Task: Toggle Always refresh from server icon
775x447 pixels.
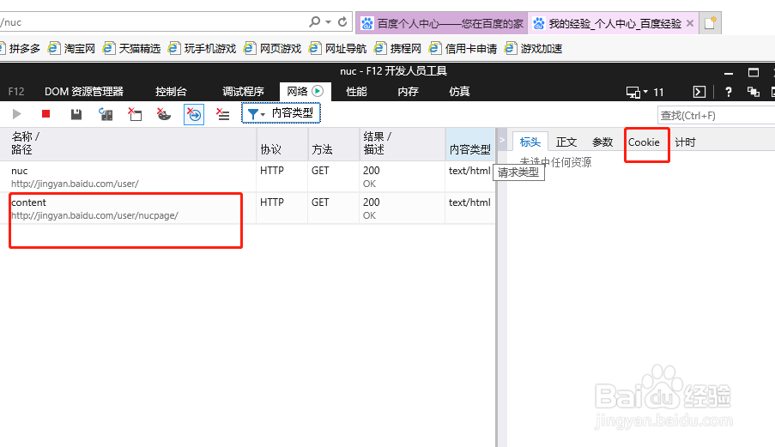Action: pyautogui.click(x=106, y=115)
